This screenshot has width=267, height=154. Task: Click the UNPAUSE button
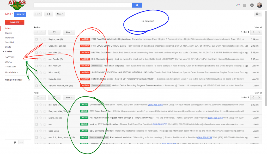coord(20,14)
